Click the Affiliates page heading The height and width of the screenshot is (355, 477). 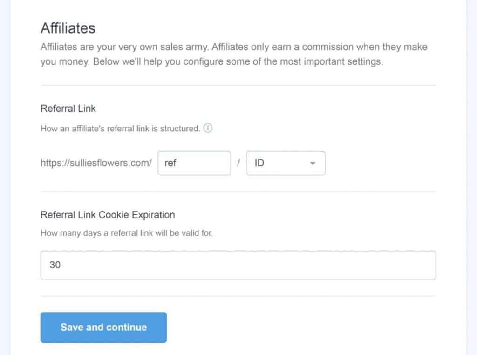tap(68, 28)
